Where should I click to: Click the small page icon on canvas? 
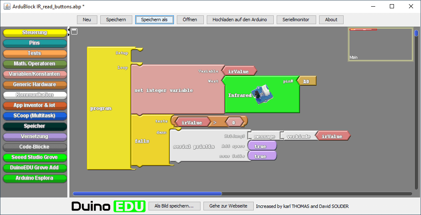tap(74, 31)
